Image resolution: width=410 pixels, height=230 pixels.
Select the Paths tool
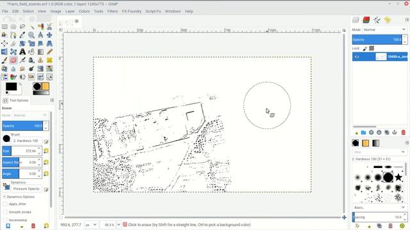click(x=13, y=35)
